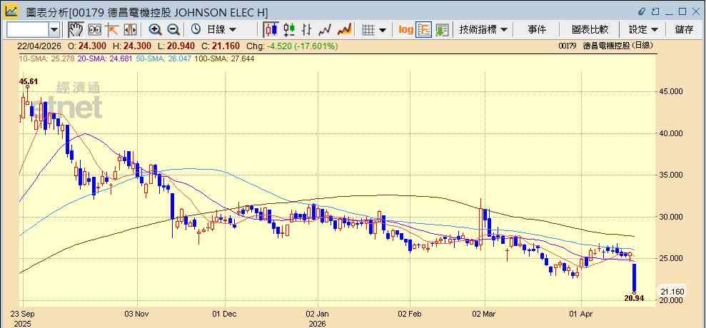Click the 45.000 price axis label
Image resolution: width=706 pixels, height=328 pixels.
pyautogui.click(x=672, y=92)
